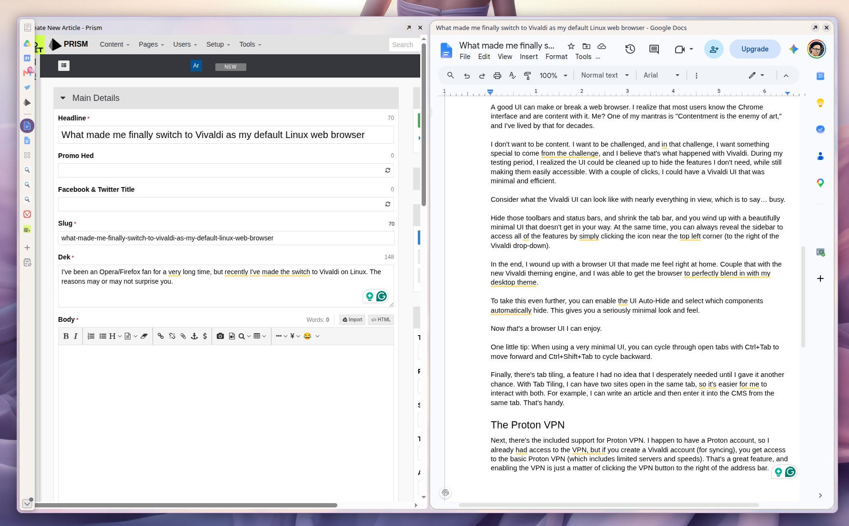The image size is (849, 526).
Task: Open the Format menu in Google Docs
Action: (x=556, y=57)
